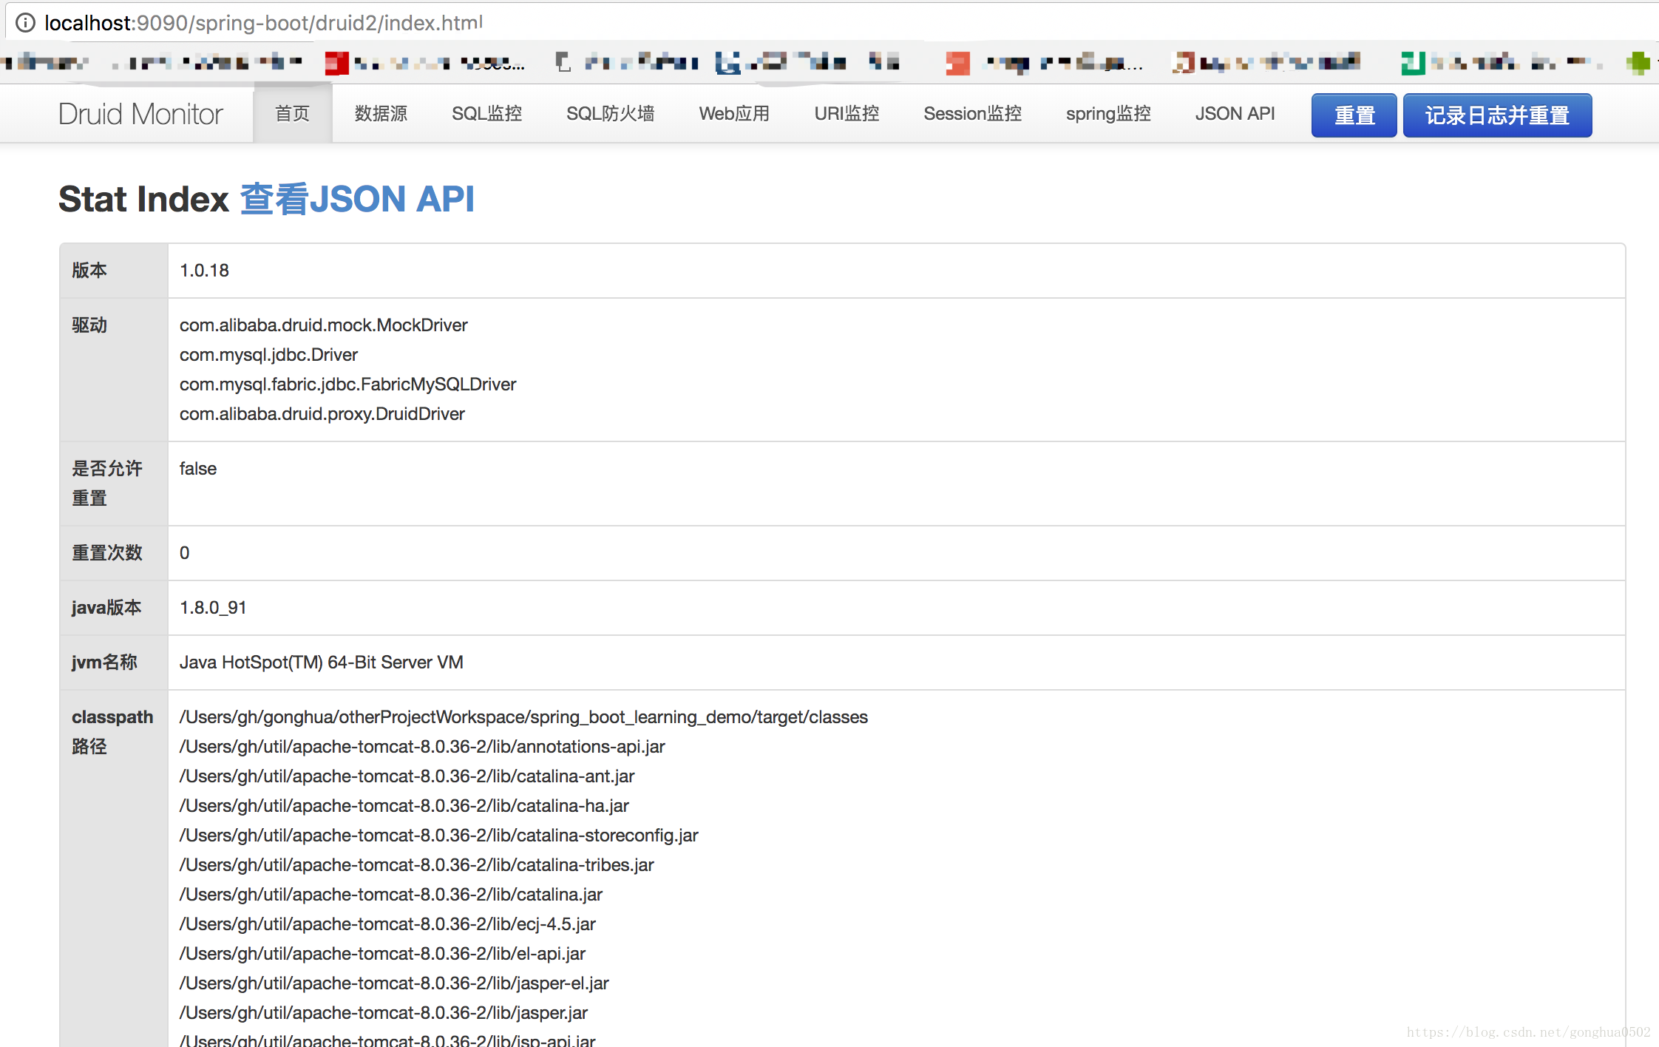Click the classpath路径 row label

112,732
